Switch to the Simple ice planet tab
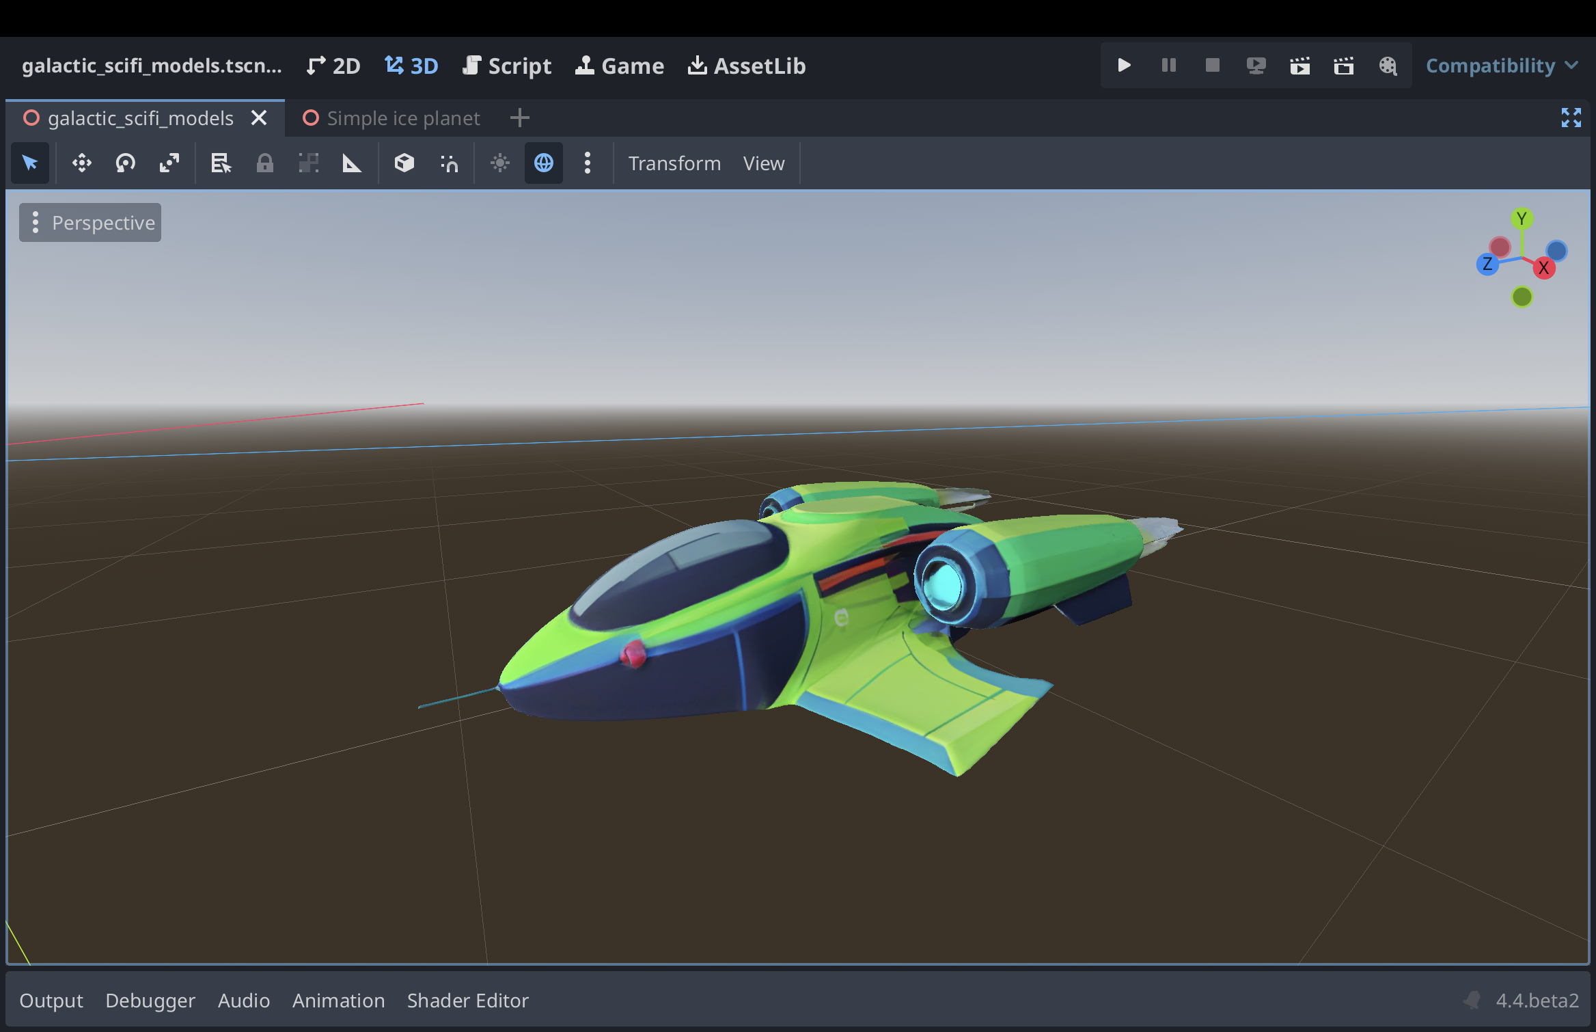Viewport: 1596px width, 1032px height. click(x=391, y=118)
